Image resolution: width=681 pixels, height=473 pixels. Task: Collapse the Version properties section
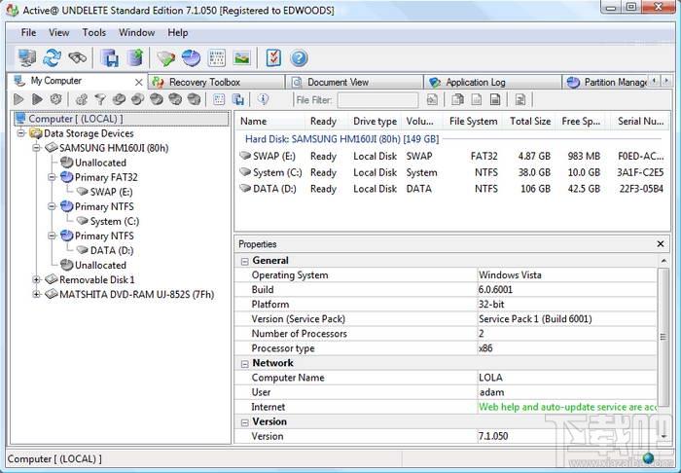(x=245, y=422)
